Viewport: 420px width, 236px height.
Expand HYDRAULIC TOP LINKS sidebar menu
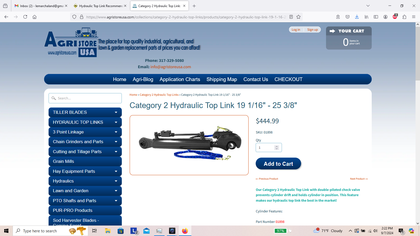[116, 122]
